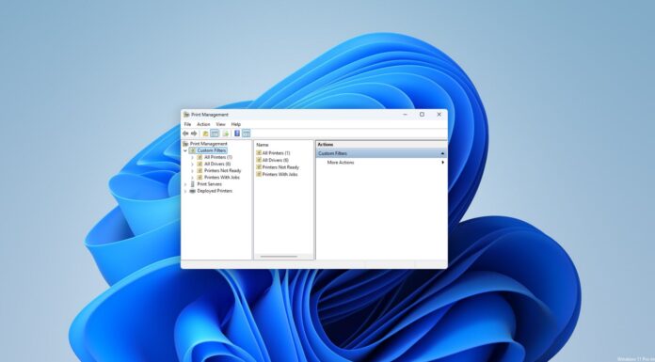Image resolution: width=655 pixels, height=362 pixels.
Task: Expand the All Drivers (6) tree node
Action: click(192, 165)
